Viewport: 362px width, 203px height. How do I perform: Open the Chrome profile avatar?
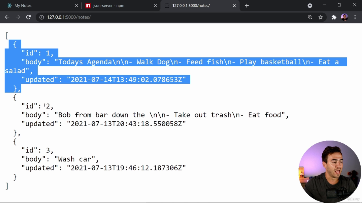click(x=344, y=17)
